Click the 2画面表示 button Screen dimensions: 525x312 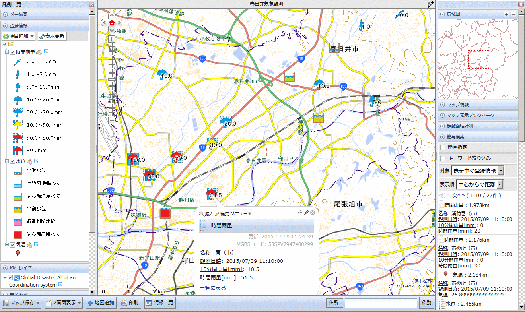click(x=64, y=303)
